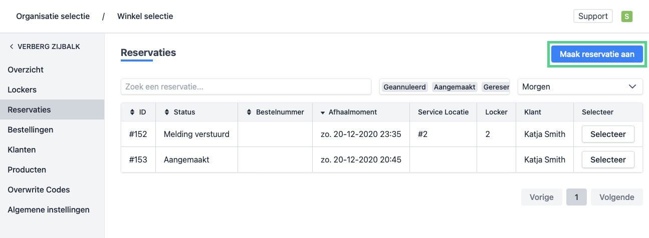
Task: Focus the Zoek een reservatie search field
Action: tap(246, 86)
